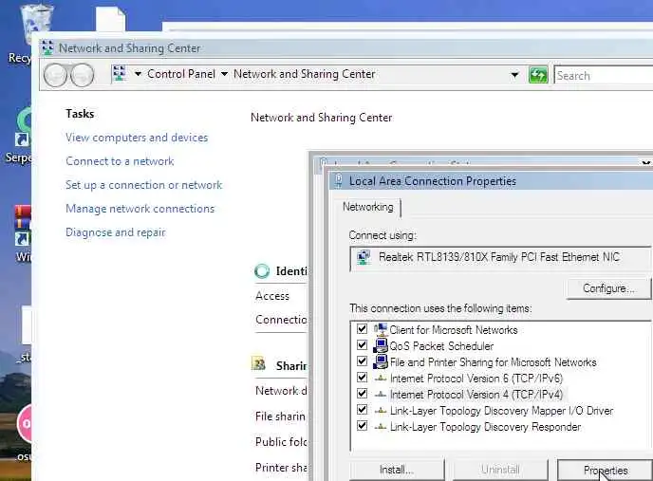653x481 pixels.
Task: Click the TCP/IPv4 protocol icon
Action: click(x=381, y=394)
